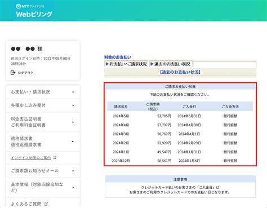Viewport: 267px width, 208px height.
Task: Click the amount 57,797円
Action: point(164,125)
